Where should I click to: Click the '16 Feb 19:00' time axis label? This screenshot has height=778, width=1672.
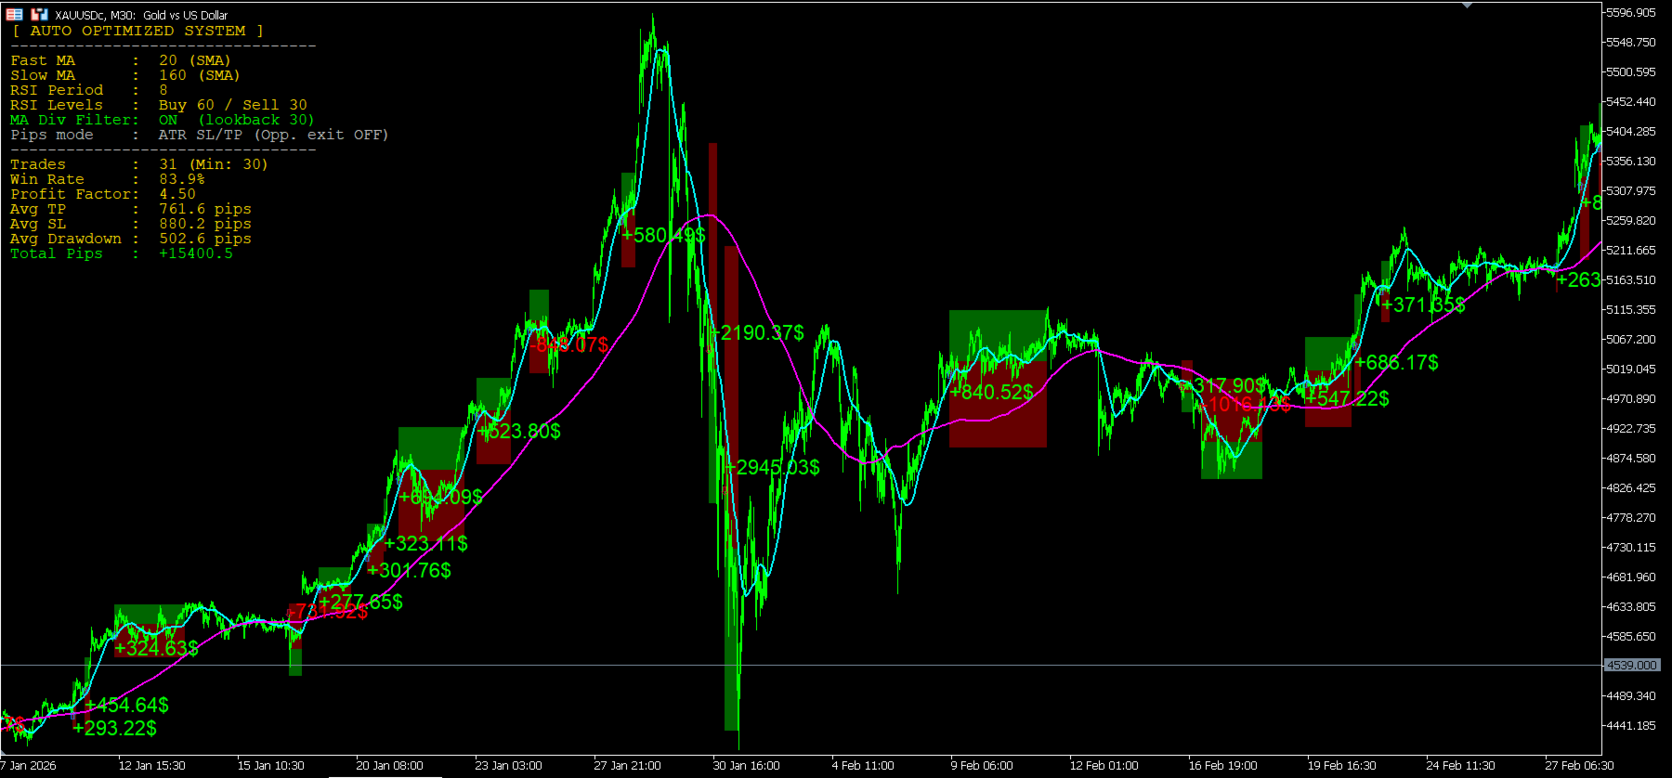(1223, 766)
